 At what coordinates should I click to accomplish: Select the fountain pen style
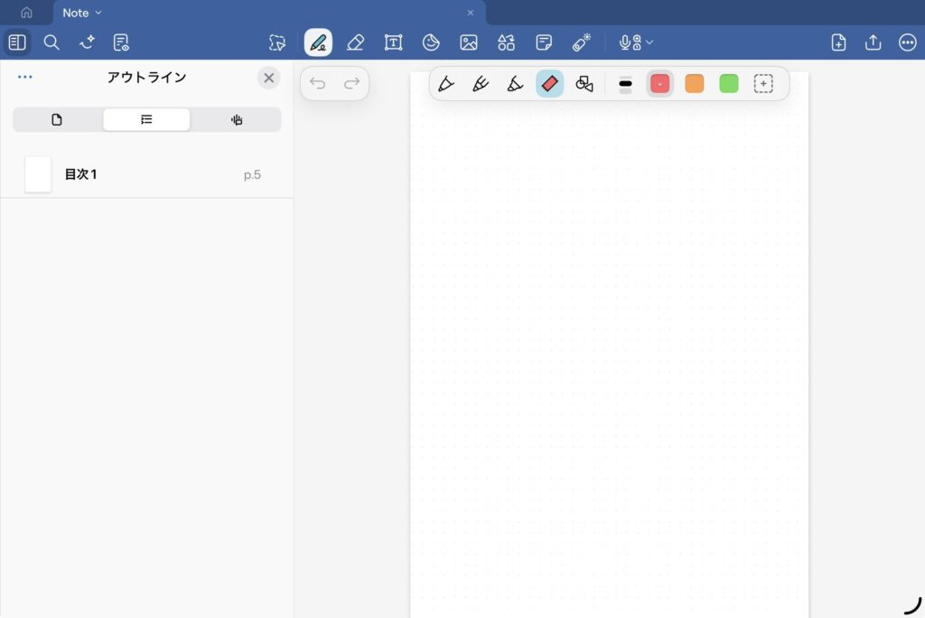[x=445, y=84]
